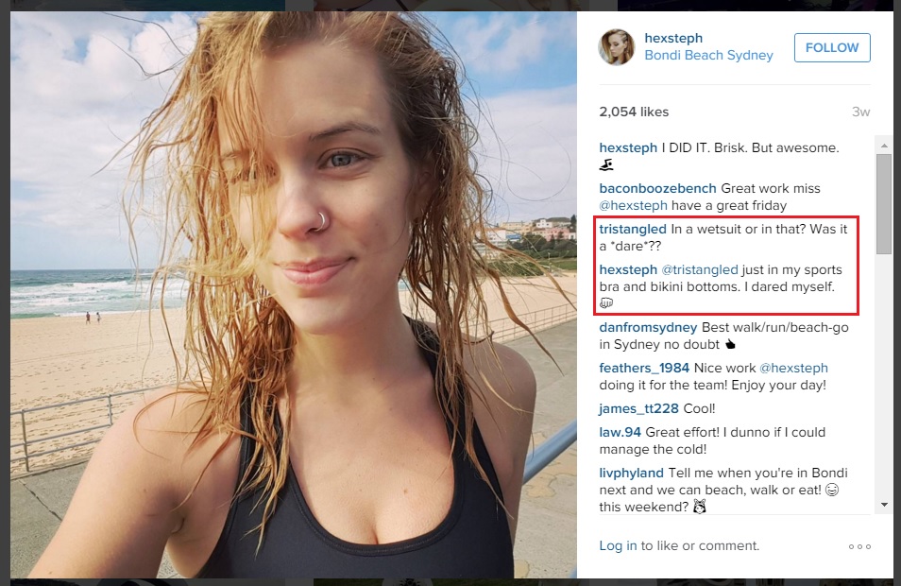This screenshot has height=586, width=901.
Task: Click the beach selfie photo
Action: (294, 295)
